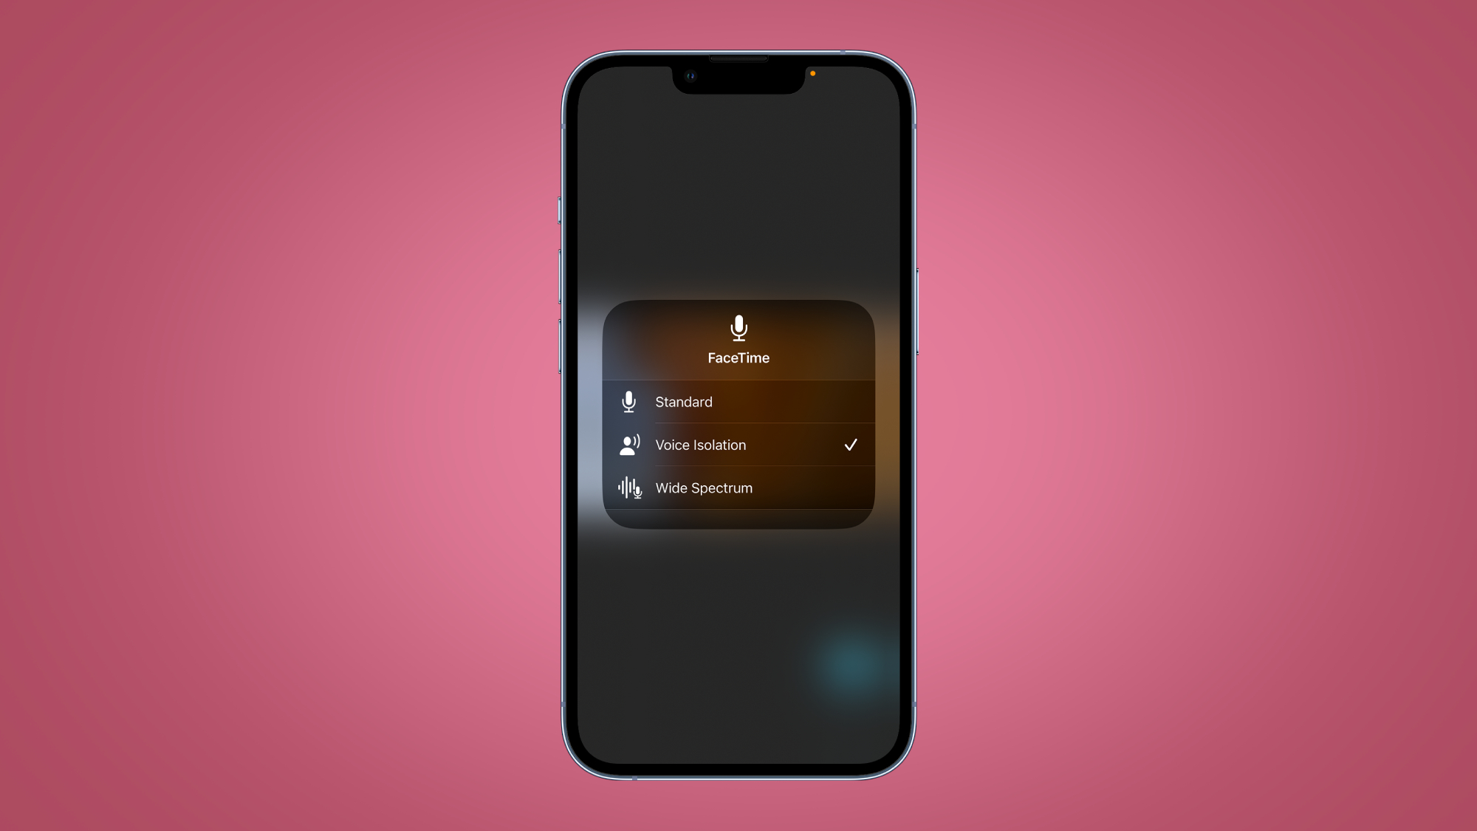Select the Standard microphone mode icon

pyautogui.click(x=629, y=401)
